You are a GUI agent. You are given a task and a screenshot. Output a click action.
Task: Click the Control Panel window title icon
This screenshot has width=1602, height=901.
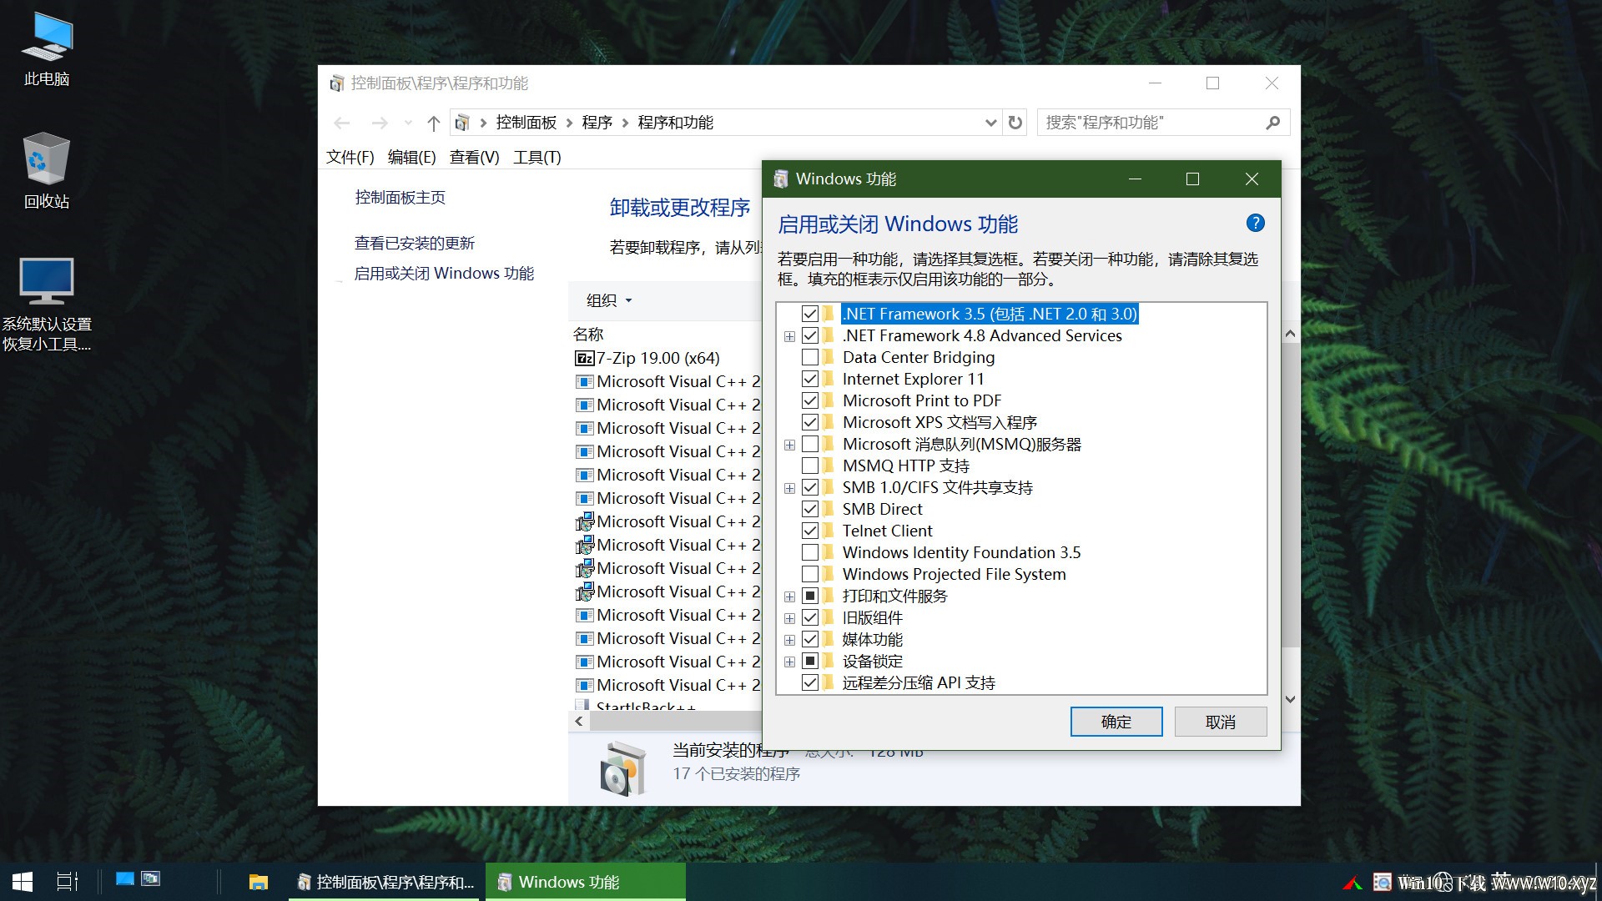coord(337,83)
